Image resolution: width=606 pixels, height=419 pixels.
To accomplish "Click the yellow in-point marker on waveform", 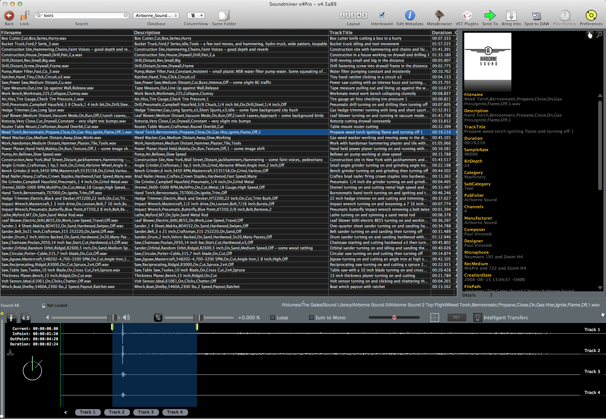I will click(x=112, y=327).
